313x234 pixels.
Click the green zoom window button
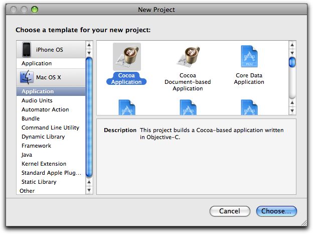tap(35, 10)
